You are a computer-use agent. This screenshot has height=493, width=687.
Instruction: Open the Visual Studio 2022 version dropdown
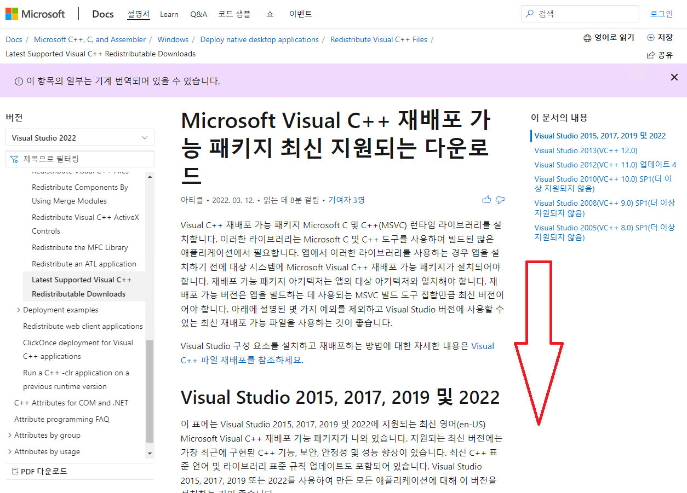[80, 138]
